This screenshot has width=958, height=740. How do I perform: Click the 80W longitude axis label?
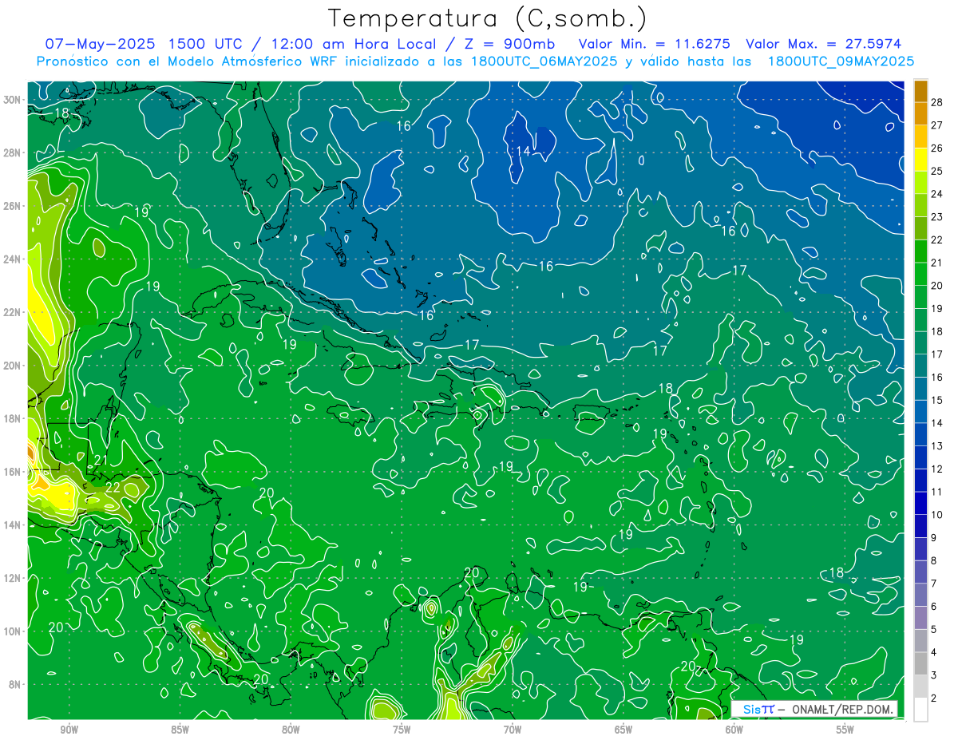tap(291, 730)
